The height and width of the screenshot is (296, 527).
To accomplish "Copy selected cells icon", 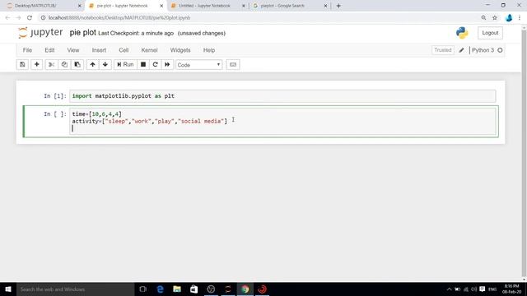I will pos(64,64).
